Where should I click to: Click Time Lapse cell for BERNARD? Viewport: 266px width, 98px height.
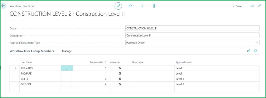point(153,68)
